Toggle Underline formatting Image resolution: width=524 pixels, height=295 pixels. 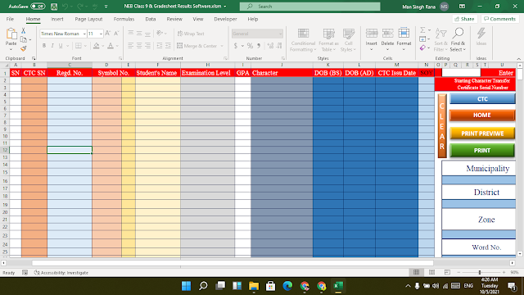coord(61,46)
